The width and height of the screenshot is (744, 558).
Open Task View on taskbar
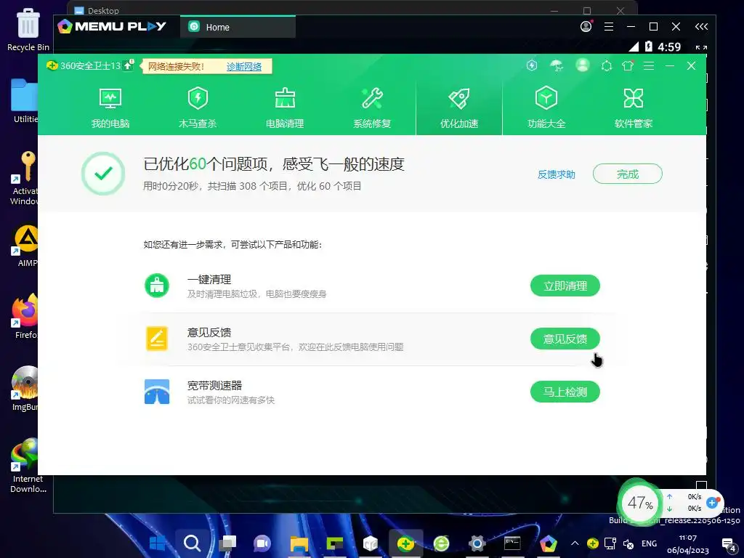click(227, 543)
